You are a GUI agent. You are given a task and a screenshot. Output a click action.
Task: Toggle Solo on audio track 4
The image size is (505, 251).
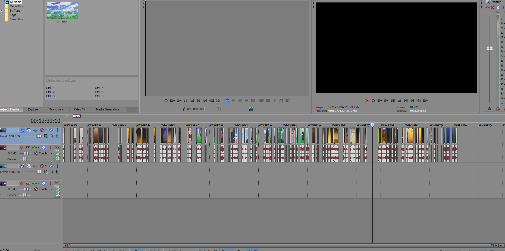pos(50,183)
